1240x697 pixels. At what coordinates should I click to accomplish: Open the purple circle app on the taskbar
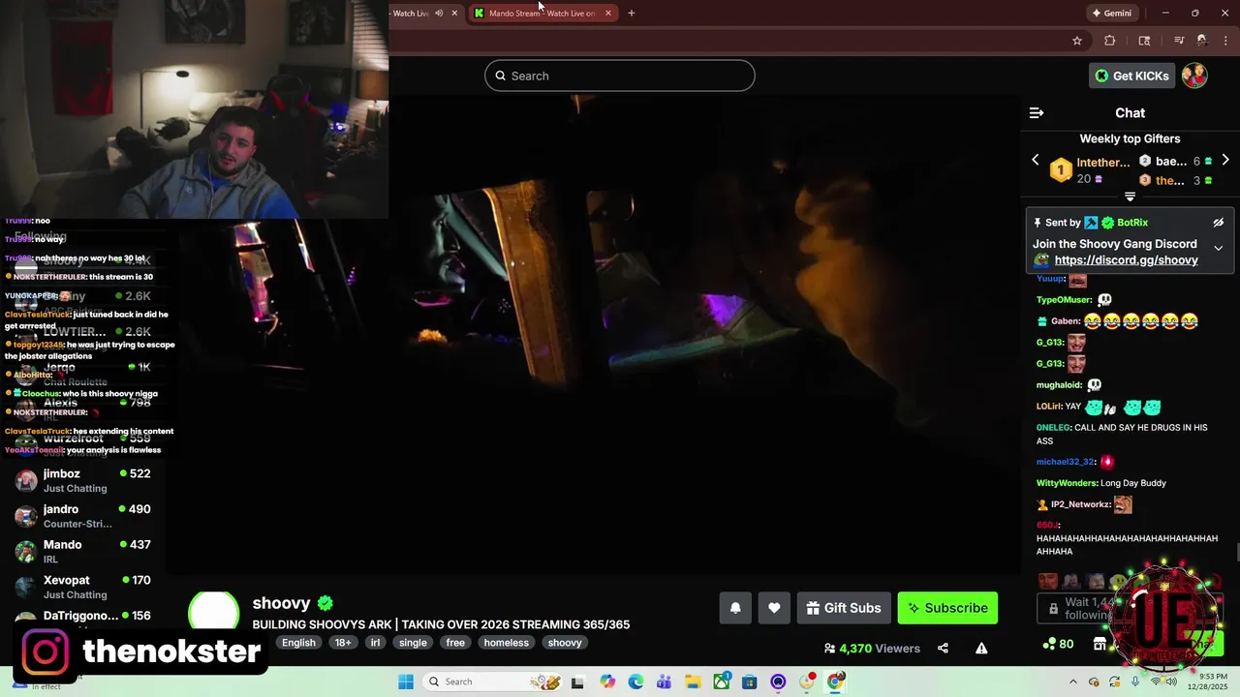pos(778,682)
